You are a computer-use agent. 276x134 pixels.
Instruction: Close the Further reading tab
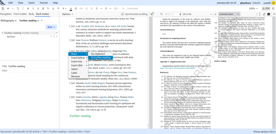click(38, 21)
